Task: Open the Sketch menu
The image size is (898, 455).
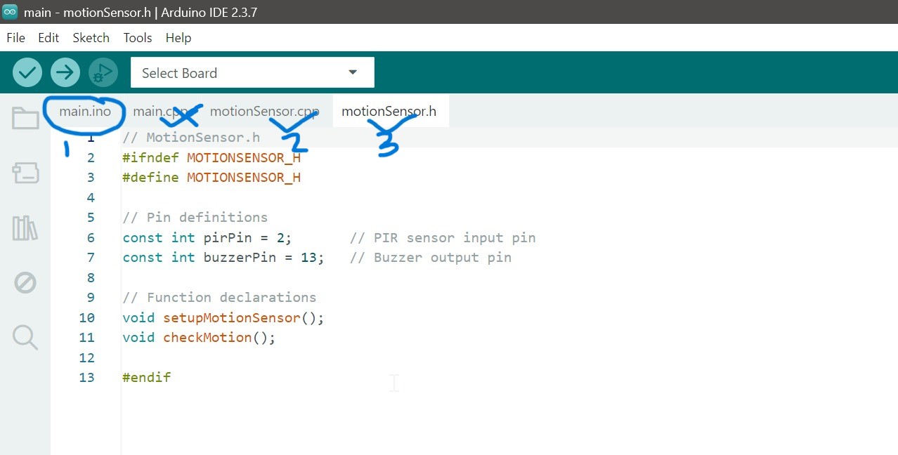Action: 91,38
